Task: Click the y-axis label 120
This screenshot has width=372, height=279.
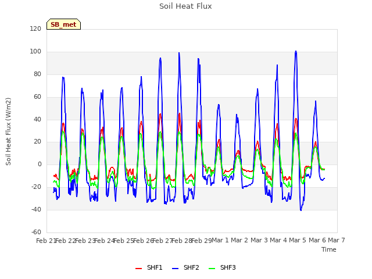Action: click(x=35, y=28)
